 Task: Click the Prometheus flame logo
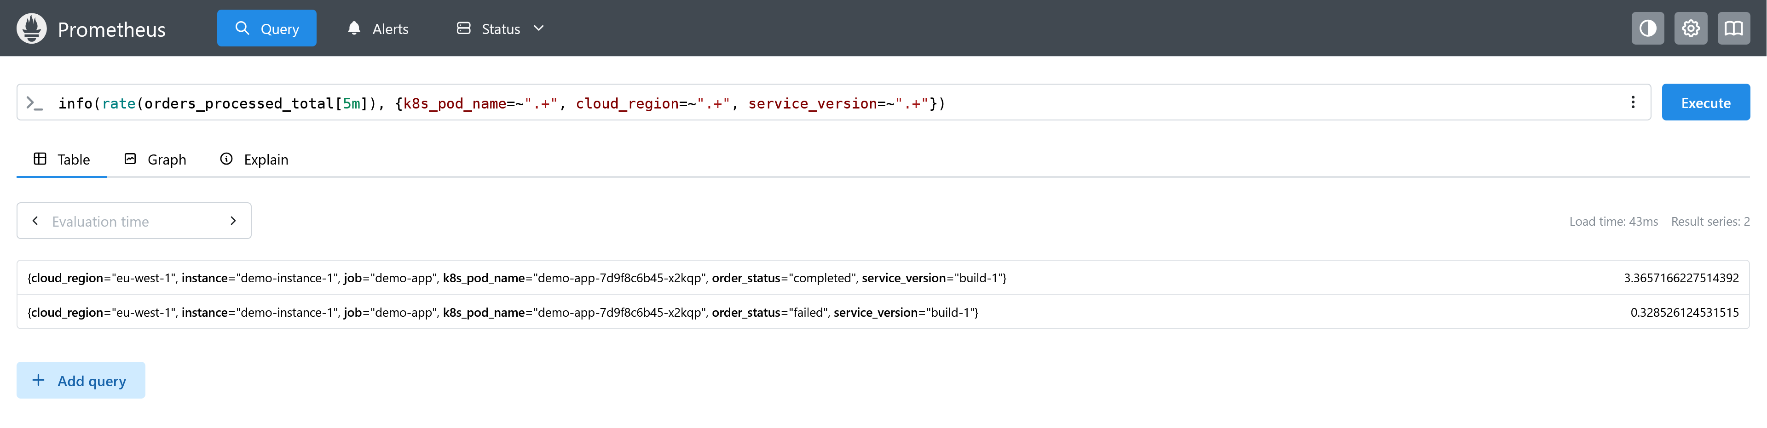(32, 28)
